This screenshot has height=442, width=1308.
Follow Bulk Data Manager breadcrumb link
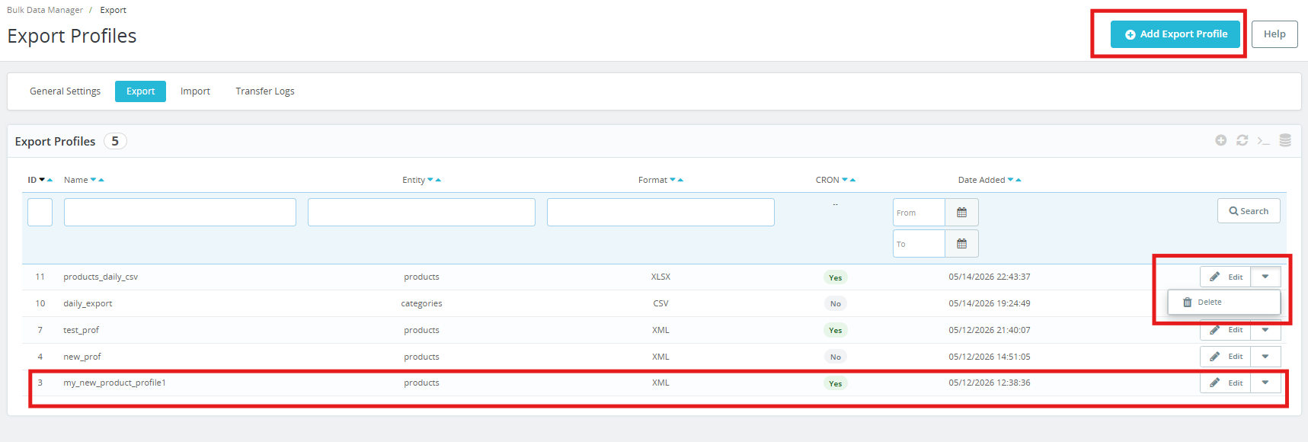(x=45, y=10)
